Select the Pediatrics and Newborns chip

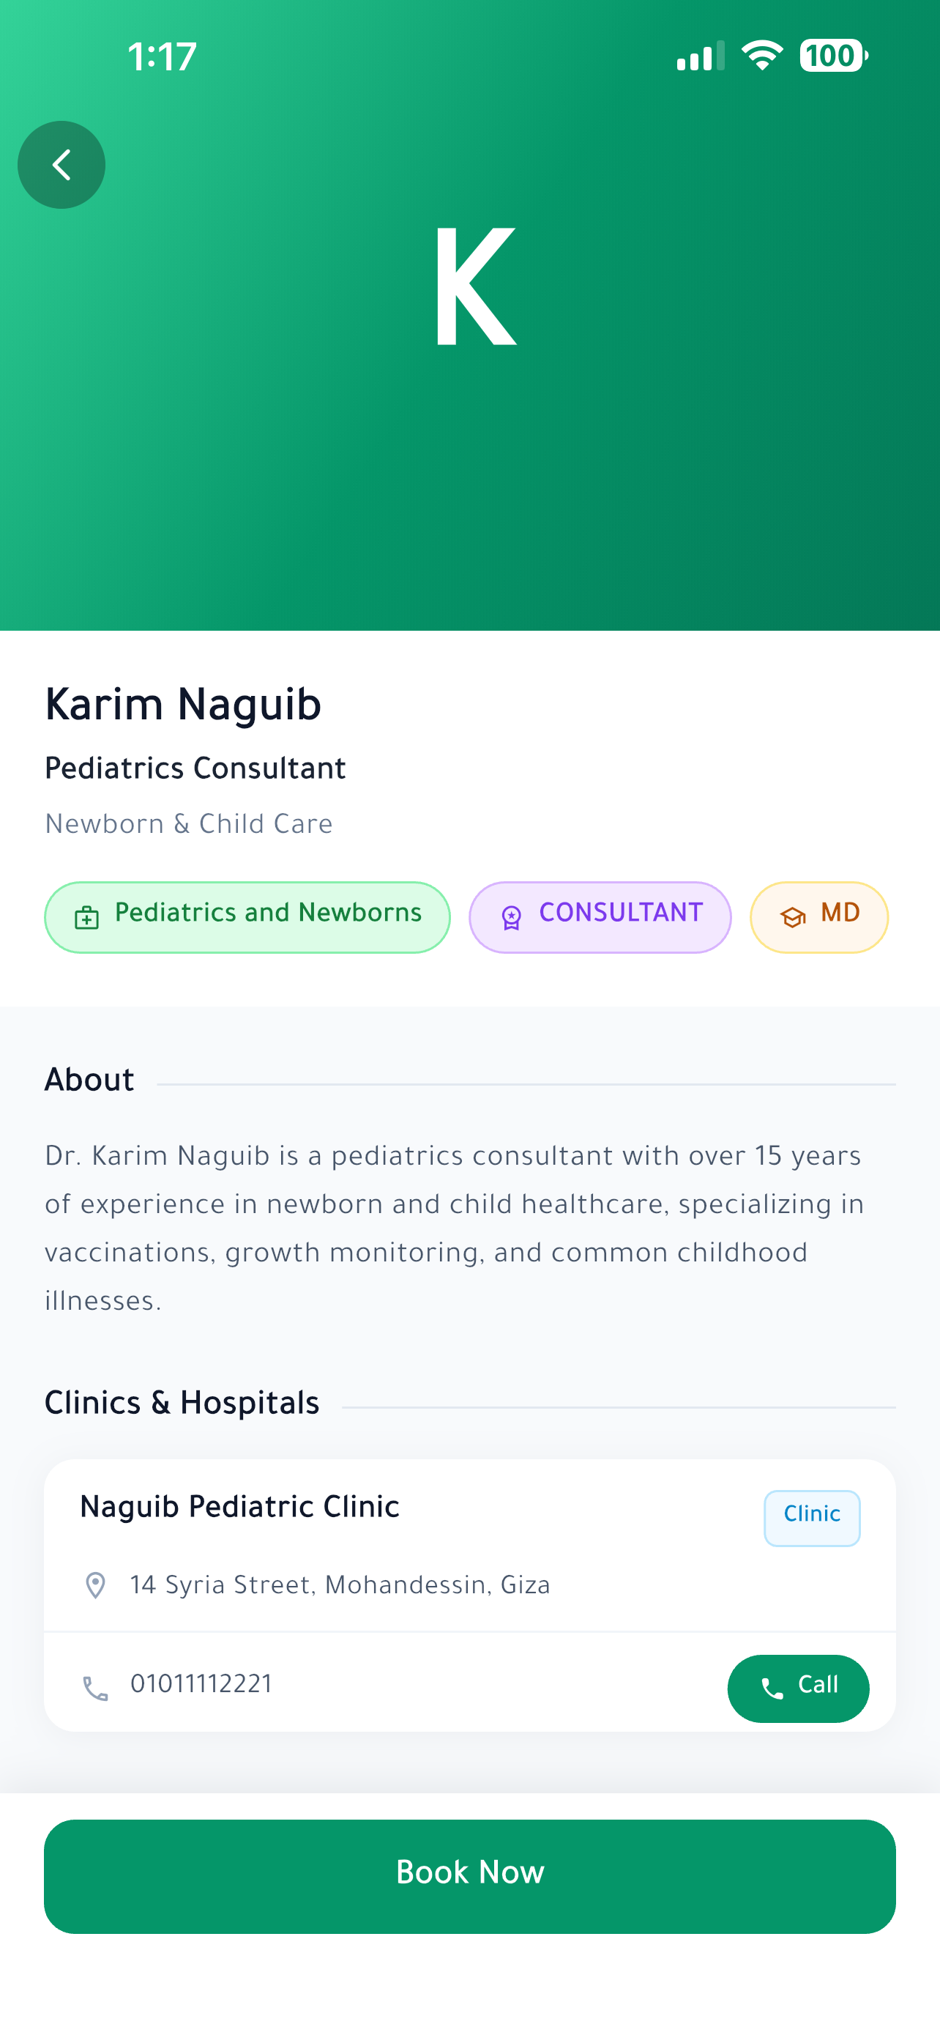tap(247, 917)
